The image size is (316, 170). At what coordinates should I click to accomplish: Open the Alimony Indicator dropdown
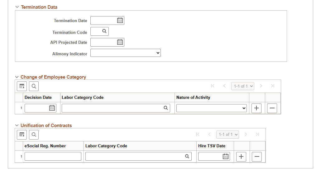126,53
